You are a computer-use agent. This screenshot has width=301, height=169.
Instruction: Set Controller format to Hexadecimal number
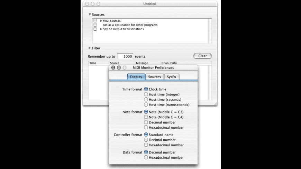[146, 145]
